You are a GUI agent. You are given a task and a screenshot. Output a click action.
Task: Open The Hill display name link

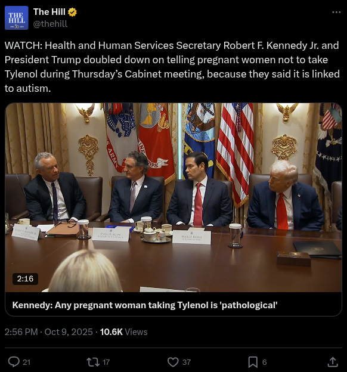coord(49,12)
